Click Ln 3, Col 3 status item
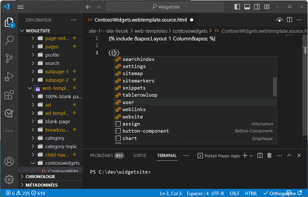The width and height of the screenshot is (308, 197). [x=171, y=194]
